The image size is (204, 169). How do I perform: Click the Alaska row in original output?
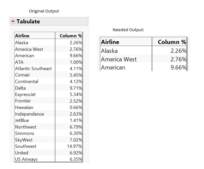(x=22, y=43)
